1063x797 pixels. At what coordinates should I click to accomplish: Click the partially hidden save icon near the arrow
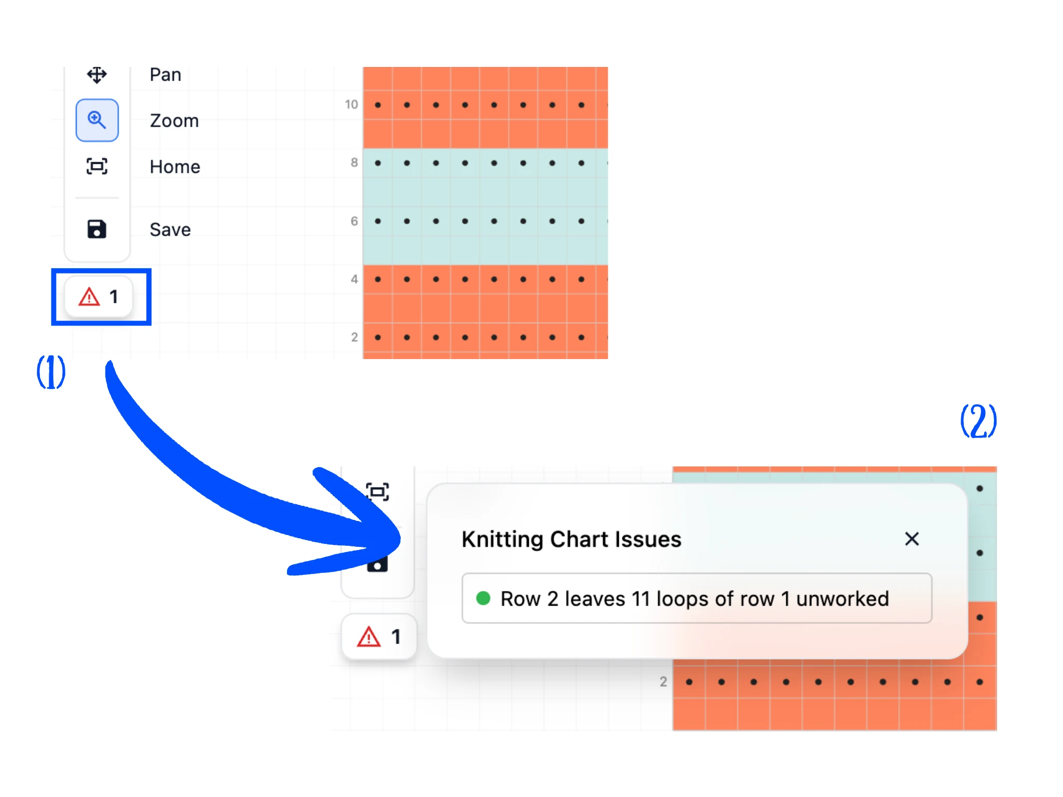(x=377, y=565)
